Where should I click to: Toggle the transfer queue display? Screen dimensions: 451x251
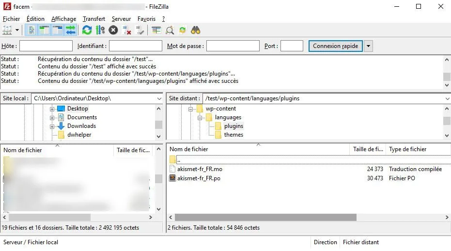[70, 30]
